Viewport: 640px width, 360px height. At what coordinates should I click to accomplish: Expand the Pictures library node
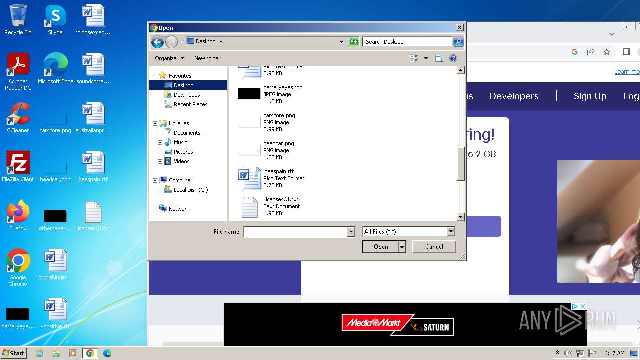160,152
